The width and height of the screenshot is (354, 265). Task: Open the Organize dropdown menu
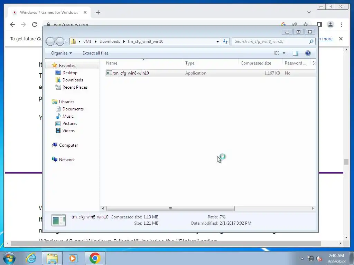62,53
